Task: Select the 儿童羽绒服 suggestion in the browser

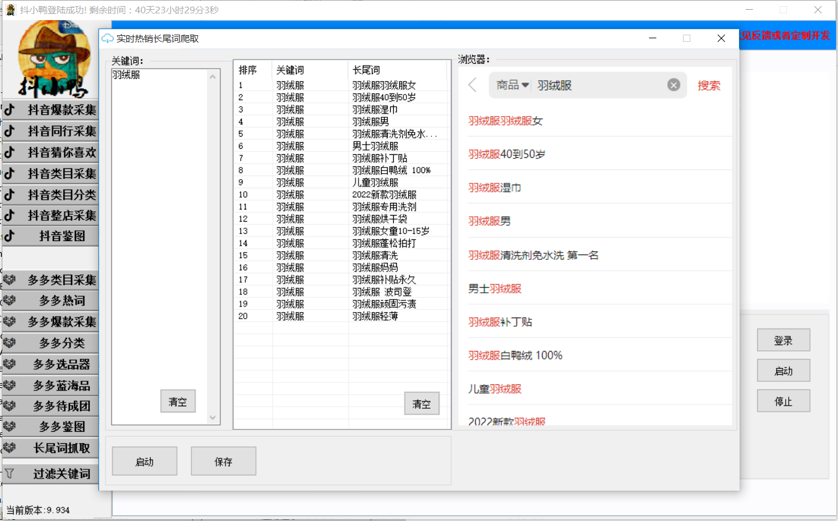Action: (495, 389)
